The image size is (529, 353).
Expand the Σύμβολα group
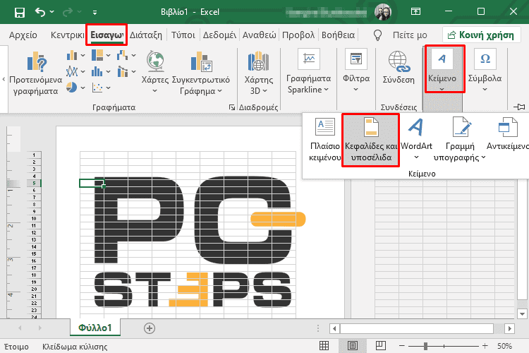[485, 71]
